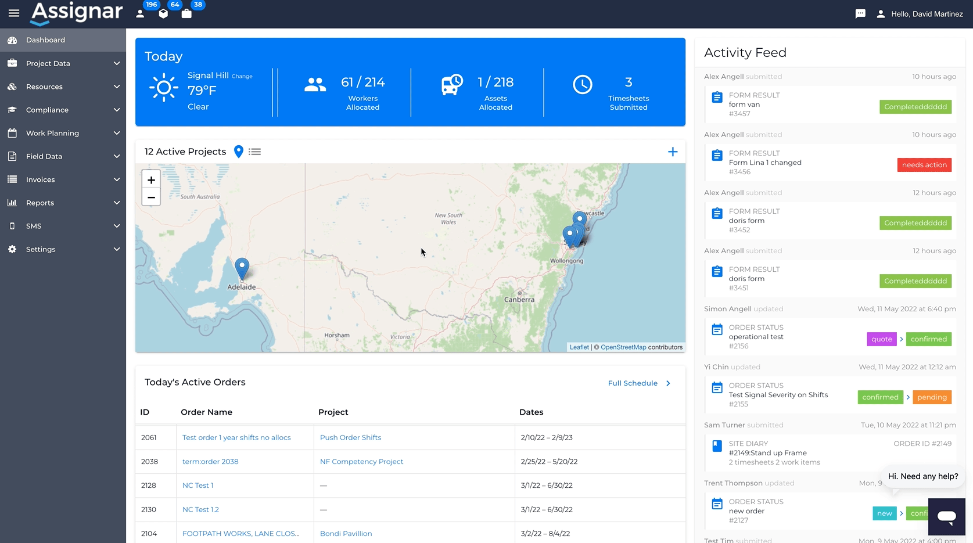Expand the Project Data menu chevron
This screenshot has width=973, height=543.
pyautogui.click(x=117, y=63)
